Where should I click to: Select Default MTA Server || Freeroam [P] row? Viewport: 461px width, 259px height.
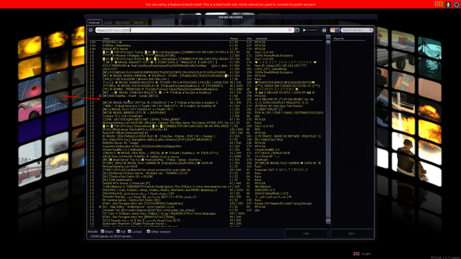pos(206,183)
